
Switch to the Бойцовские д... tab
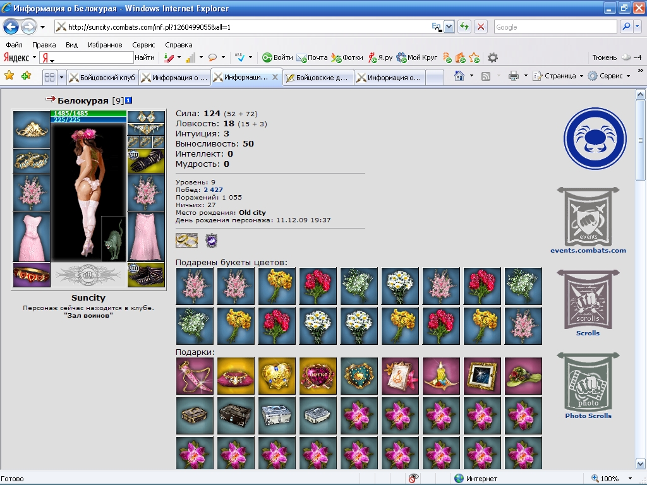click(x=318, y=78)
